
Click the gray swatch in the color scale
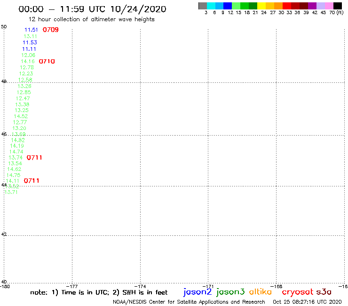click(x=203, y=6)
